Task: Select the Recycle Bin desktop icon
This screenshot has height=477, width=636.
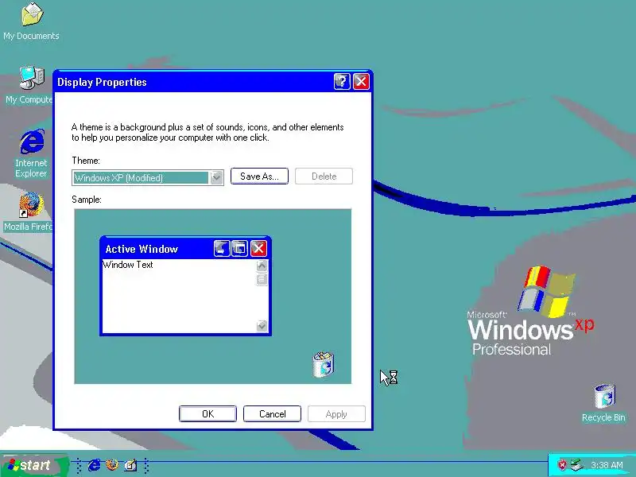Action: [x=603, y=403]
